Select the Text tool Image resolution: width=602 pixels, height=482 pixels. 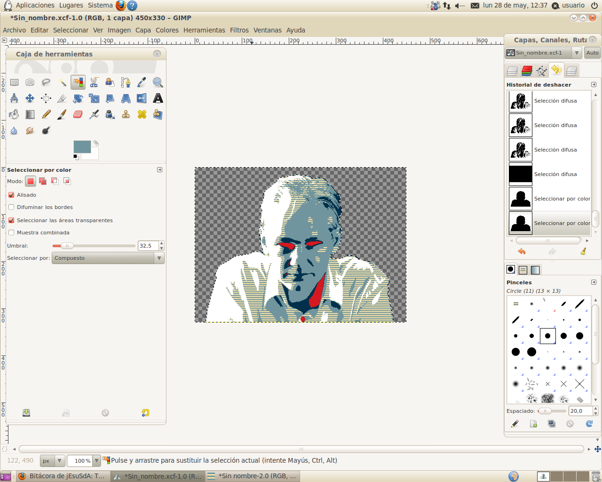coord(158,98)
